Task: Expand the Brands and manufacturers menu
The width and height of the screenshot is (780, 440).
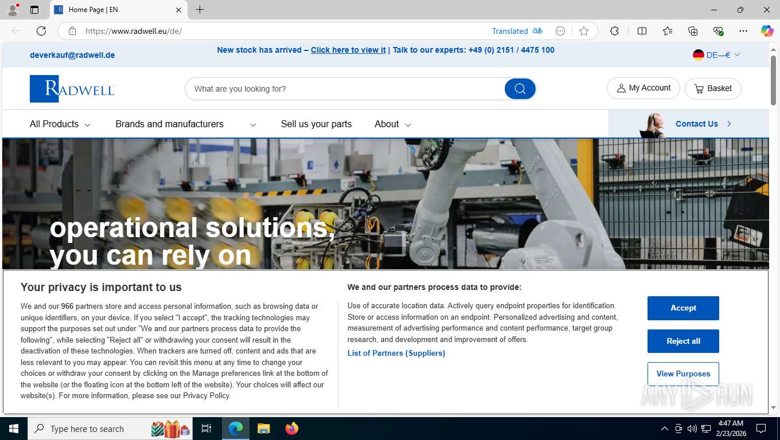Action: point(186,124)
